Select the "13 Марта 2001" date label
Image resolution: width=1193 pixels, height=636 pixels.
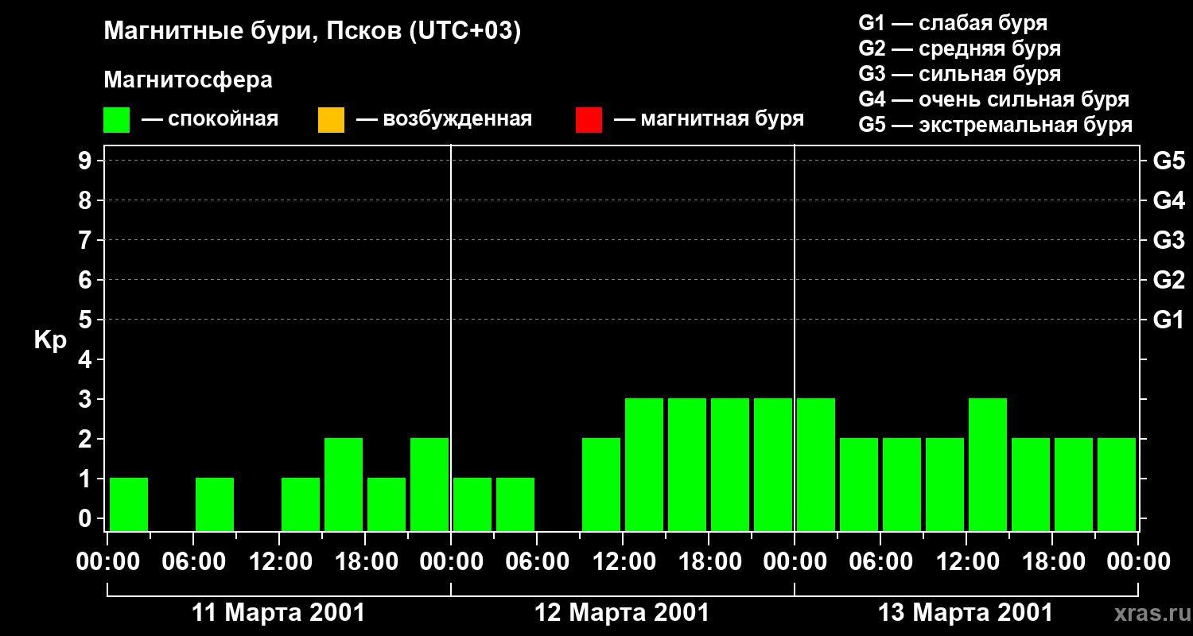pos(965,613)
